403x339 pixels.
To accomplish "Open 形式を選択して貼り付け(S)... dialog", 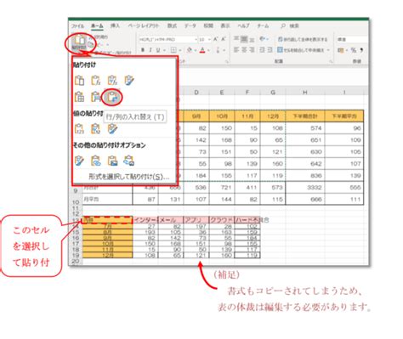I will tap(128, 177).
